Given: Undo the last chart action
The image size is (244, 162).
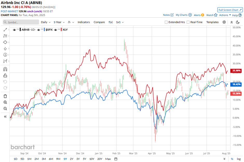Looking at the screenshot, I should [5, 82].
